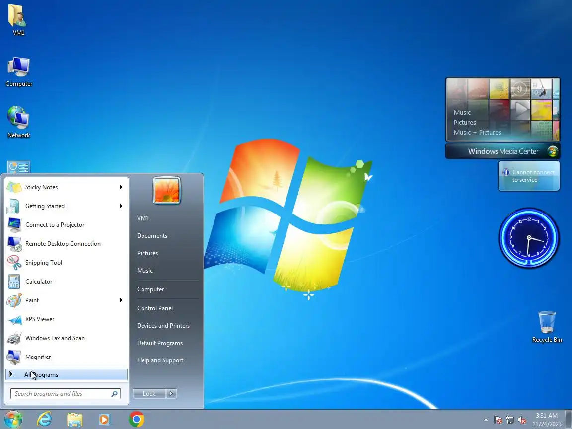572x429 pixels.
Task: Click the network status tray icon
Action: (x=510, y=420)
